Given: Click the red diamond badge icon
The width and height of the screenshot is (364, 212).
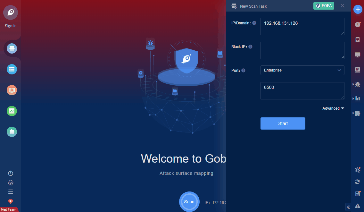Looking at the screenshot, I should point(11,201).
